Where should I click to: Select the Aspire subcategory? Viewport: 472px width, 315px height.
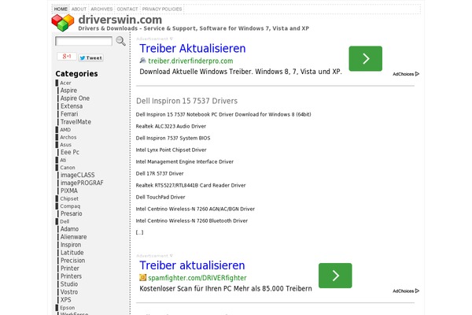(68, 91)
